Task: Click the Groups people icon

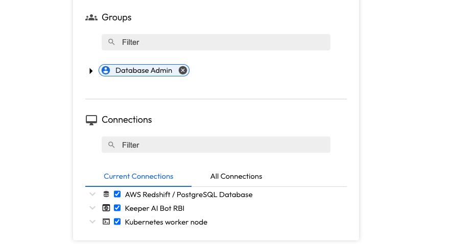Action: click(91, 17)
